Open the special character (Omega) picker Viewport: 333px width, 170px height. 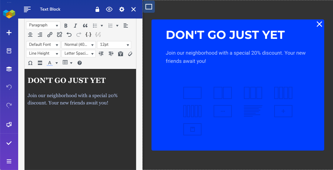pos(30,63)
